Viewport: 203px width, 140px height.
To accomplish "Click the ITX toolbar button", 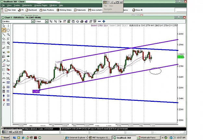I will (x=21, y=10).
